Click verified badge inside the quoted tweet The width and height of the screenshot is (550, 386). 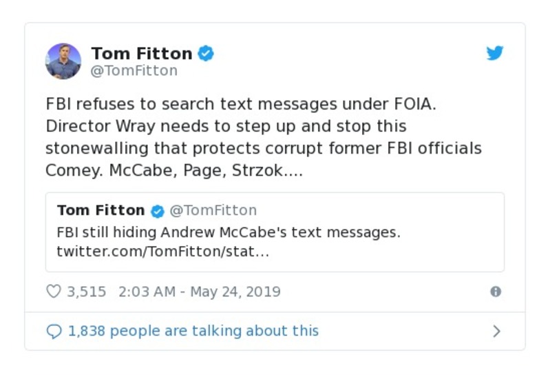pyautogui.click(x=158, y=211)
